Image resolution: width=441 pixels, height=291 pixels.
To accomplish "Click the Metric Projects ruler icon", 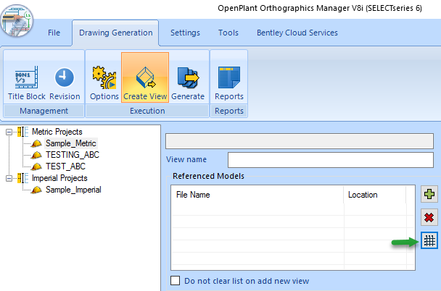I will [22, 132].
